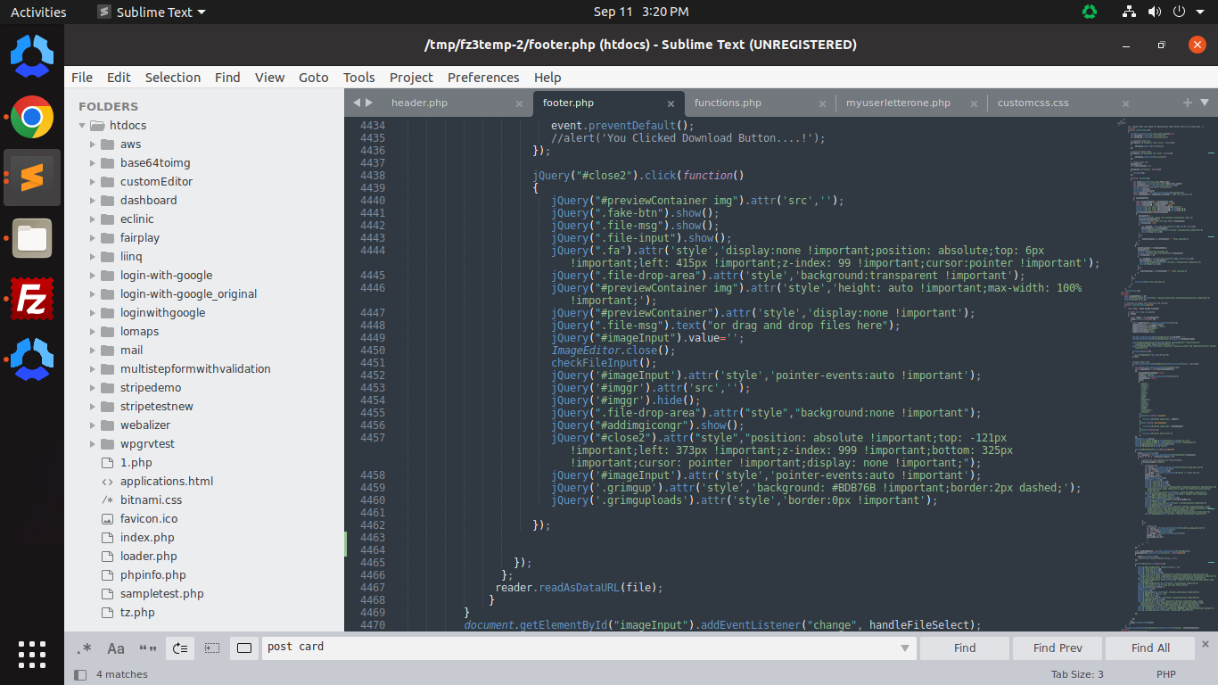
Task: Click the back navigation arrow beside the tabs
Action: pyautogui.click(x=356, y=103)
